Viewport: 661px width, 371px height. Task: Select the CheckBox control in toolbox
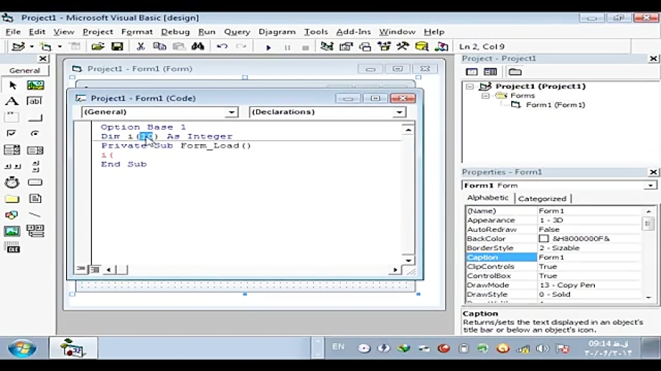[x=12, y=133]
